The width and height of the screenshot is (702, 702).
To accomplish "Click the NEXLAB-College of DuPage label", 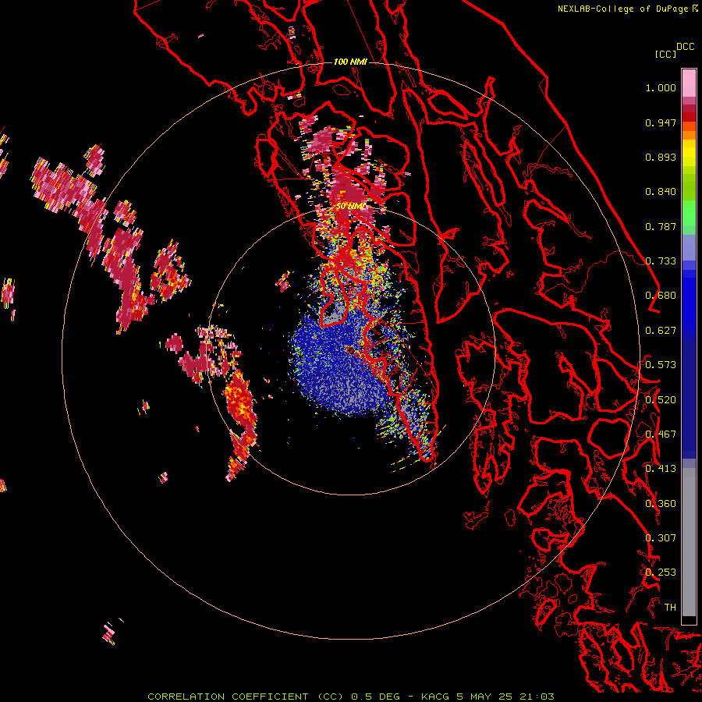I will [622, 9].
